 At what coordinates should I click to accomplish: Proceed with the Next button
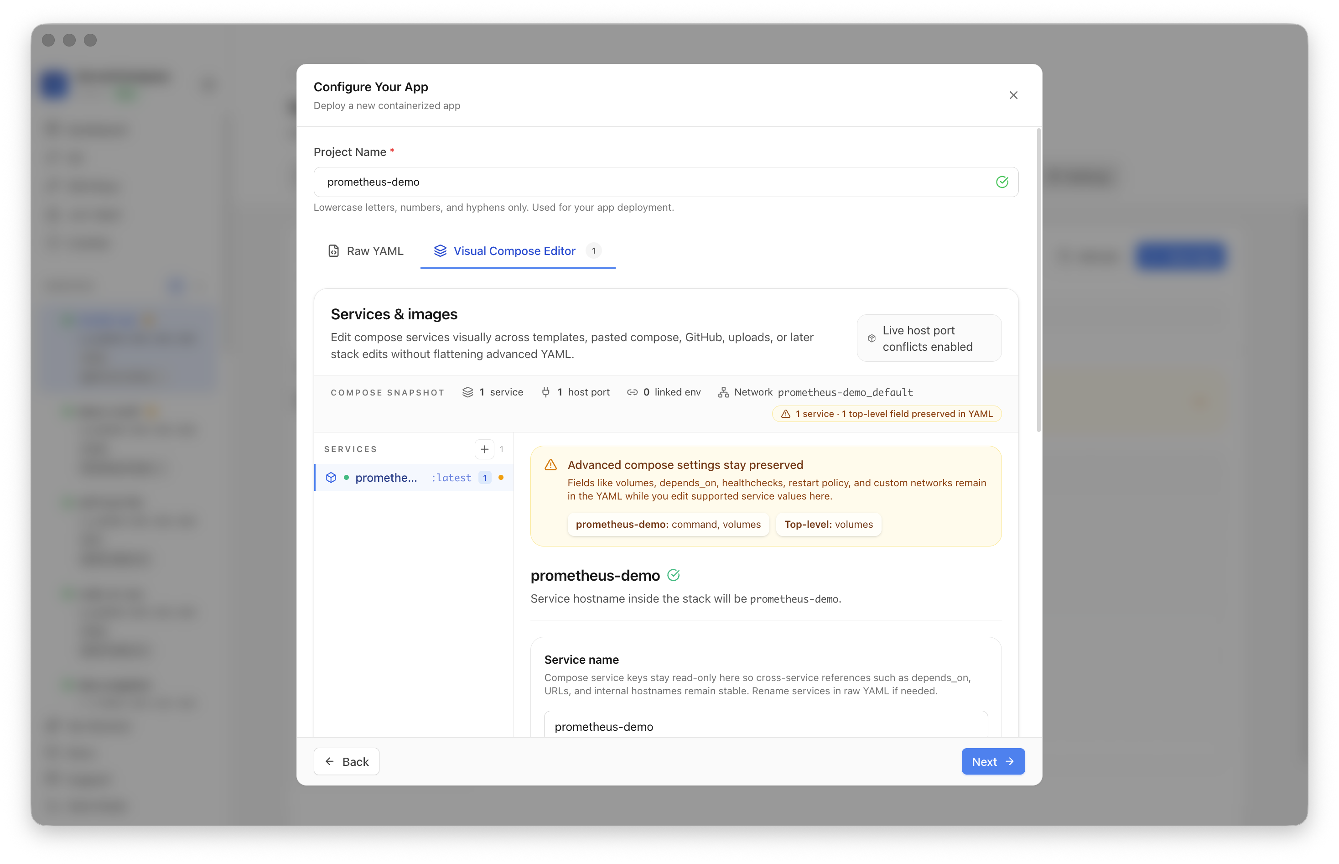point(992,761)
